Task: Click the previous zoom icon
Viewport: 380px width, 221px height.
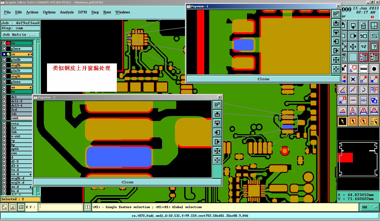Action: click(x=364, y=36)
